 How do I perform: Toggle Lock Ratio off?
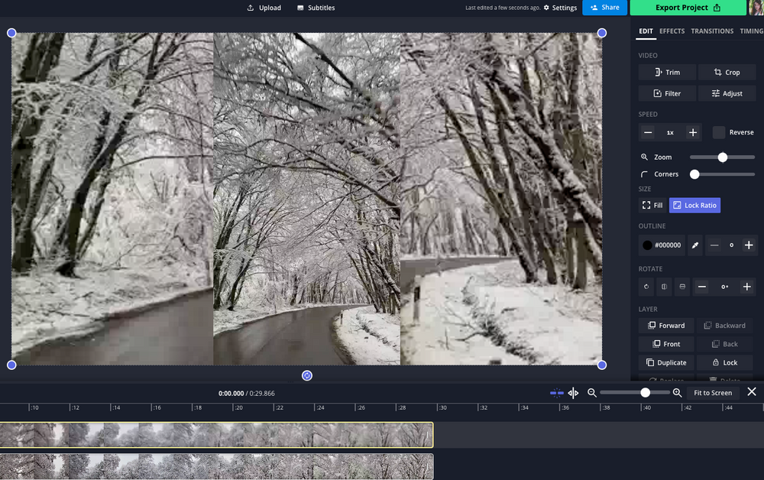[x=694, y=205]
